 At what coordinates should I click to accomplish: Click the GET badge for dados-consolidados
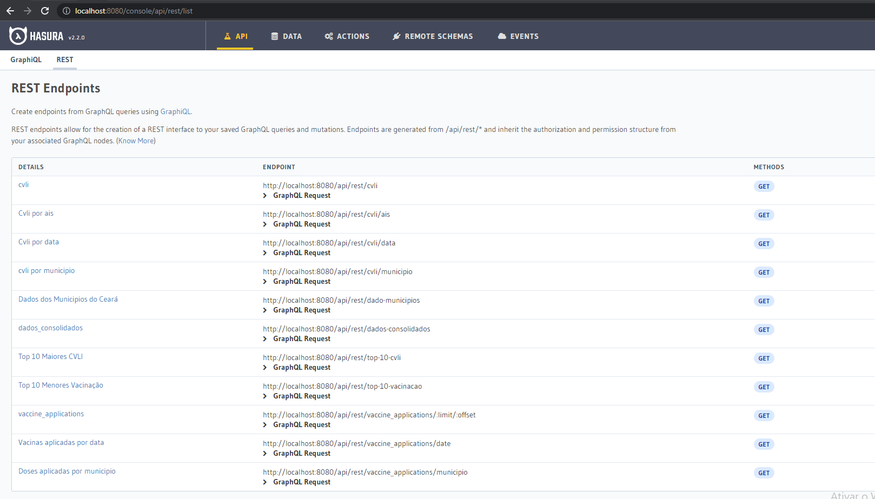pyautogui.click(x=764, y=329)
